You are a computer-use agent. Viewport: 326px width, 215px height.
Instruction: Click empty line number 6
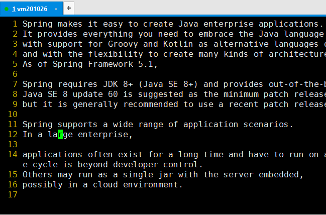click(15, 74)
